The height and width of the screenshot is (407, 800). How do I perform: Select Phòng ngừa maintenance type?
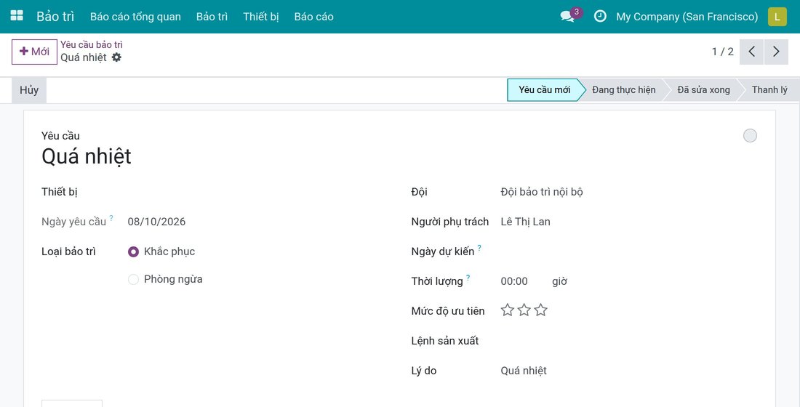click(133, 279)
